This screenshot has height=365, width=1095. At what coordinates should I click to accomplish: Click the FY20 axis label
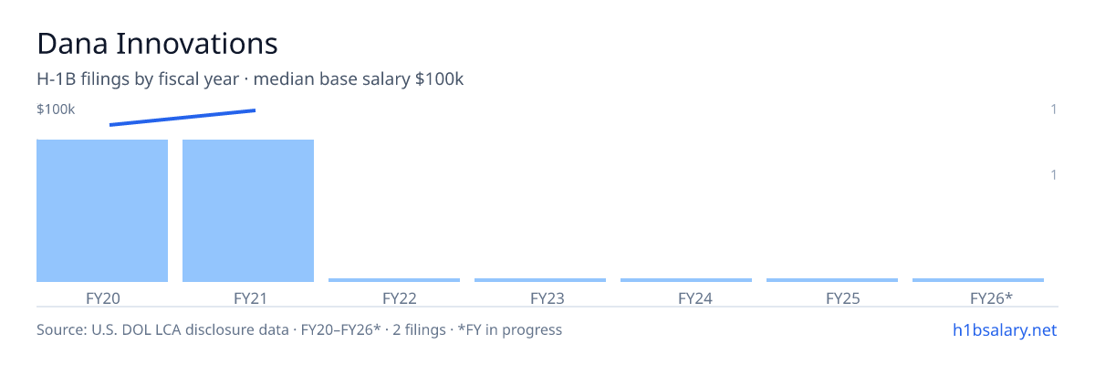coord(102,297)
